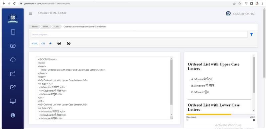
Task: Click the open-external-link icon in the sidebar
Action: (x=13, y=87)
